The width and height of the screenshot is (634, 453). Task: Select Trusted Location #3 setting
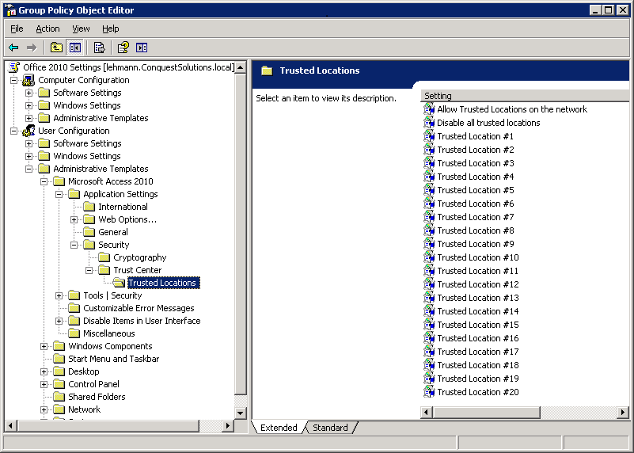click(476, 163)
